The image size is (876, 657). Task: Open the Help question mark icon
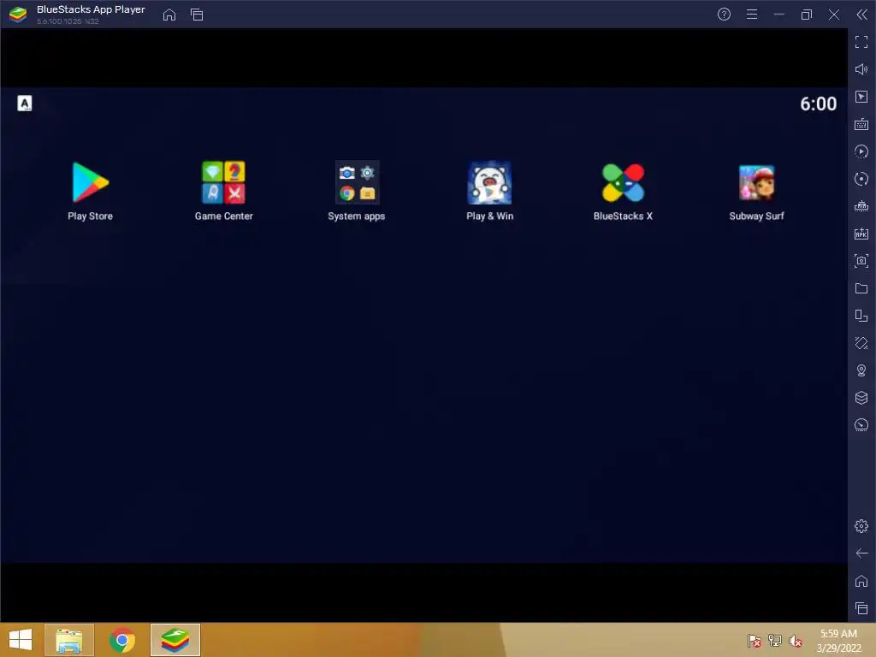pyautogui.click(x=724, y=15)
